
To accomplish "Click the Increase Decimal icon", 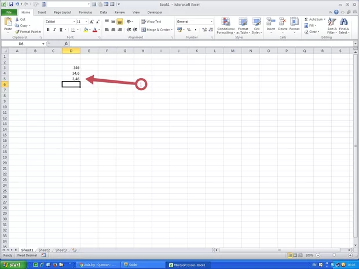I will click(204, 30).
